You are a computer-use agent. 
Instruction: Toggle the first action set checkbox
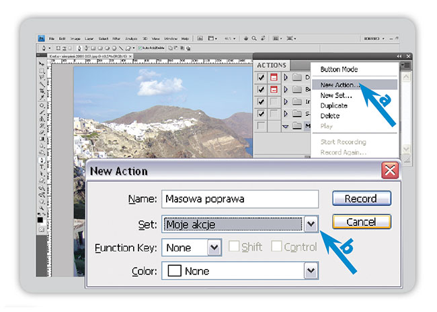262,78
